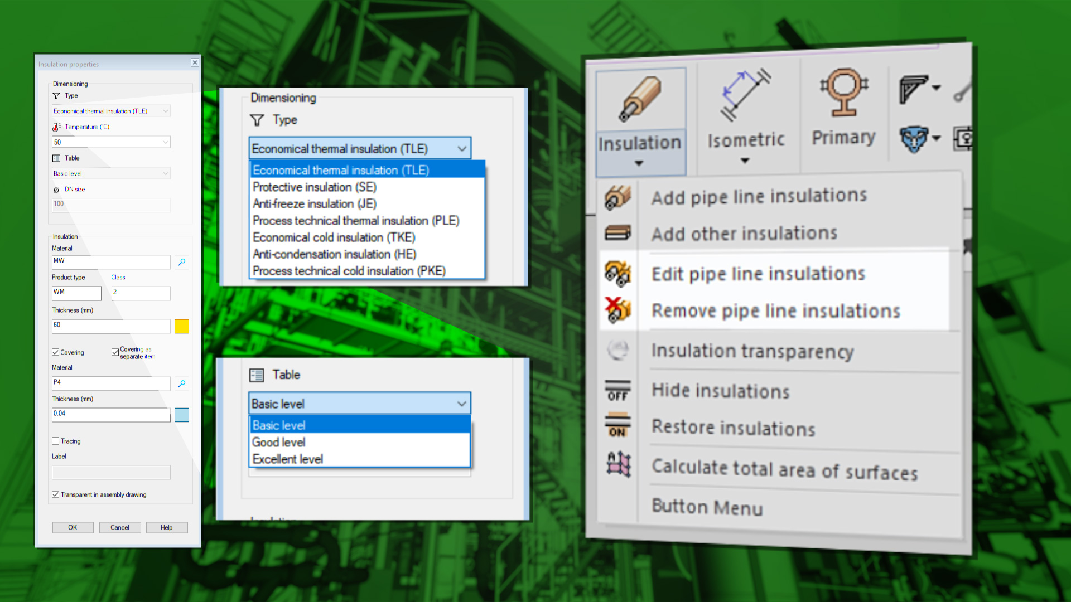1071x602 pixels.
Task: Choose Anti-freeze insulation (JE) option
Action: click(315, 204)
